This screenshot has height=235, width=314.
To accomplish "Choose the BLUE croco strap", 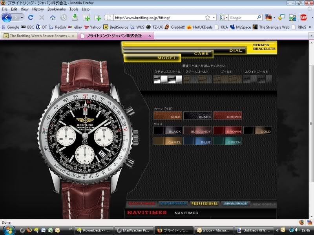I will pos(198,141).
